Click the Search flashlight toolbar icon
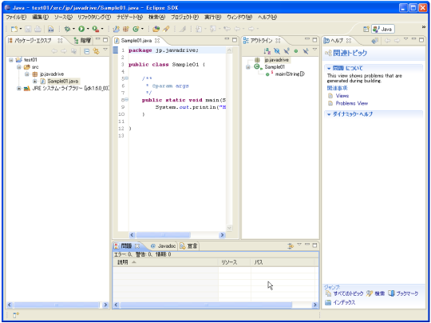431x323 pixels. 166,29
